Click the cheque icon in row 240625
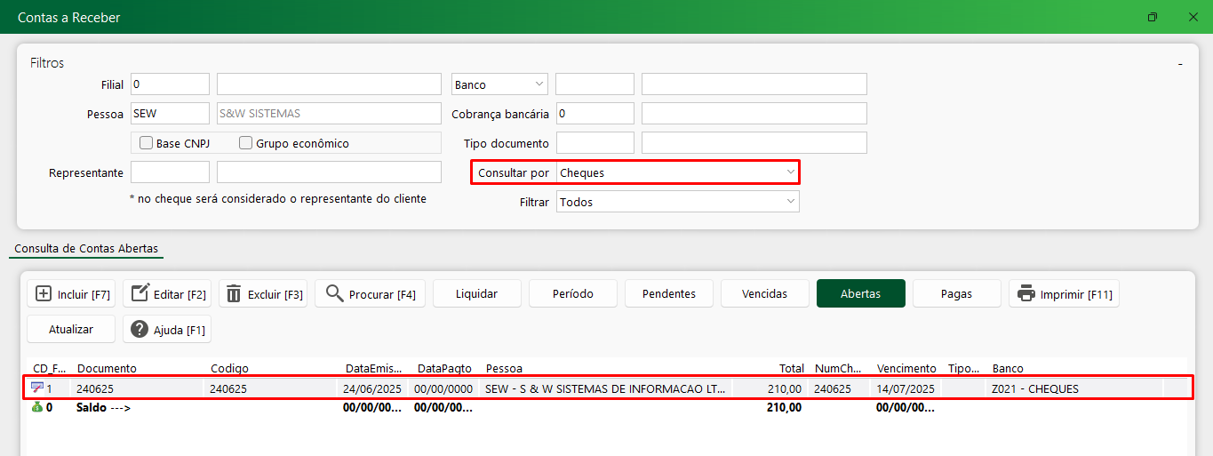This screenshot has width=1213, height=456. coord(36,388)
